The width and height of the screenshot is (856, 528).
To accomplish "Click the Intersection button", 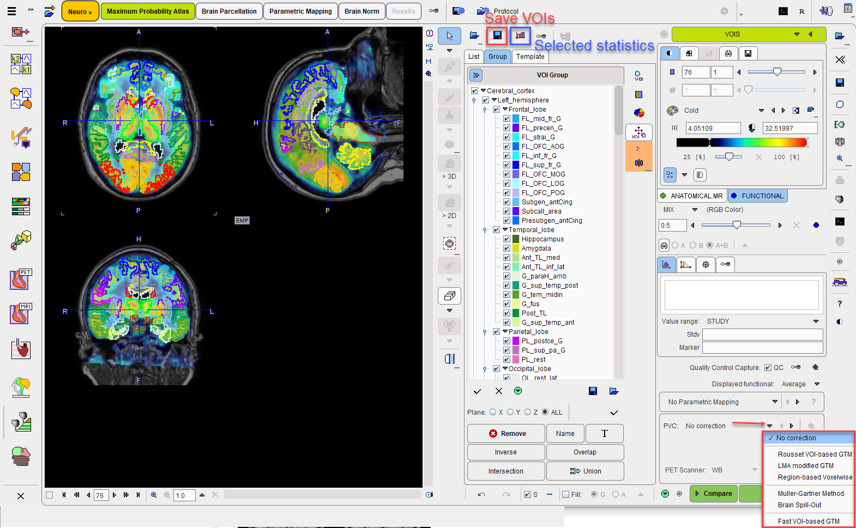I will [506, 471].
